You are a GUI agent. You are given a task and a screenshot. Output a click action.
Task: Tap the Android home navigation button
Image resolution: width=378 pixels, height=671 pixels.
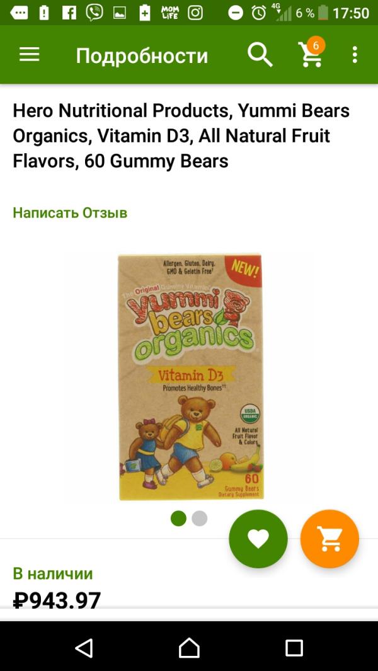point(189,648)
